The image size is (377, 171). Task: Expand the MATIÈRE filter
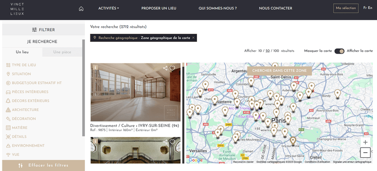pos(16,128)
